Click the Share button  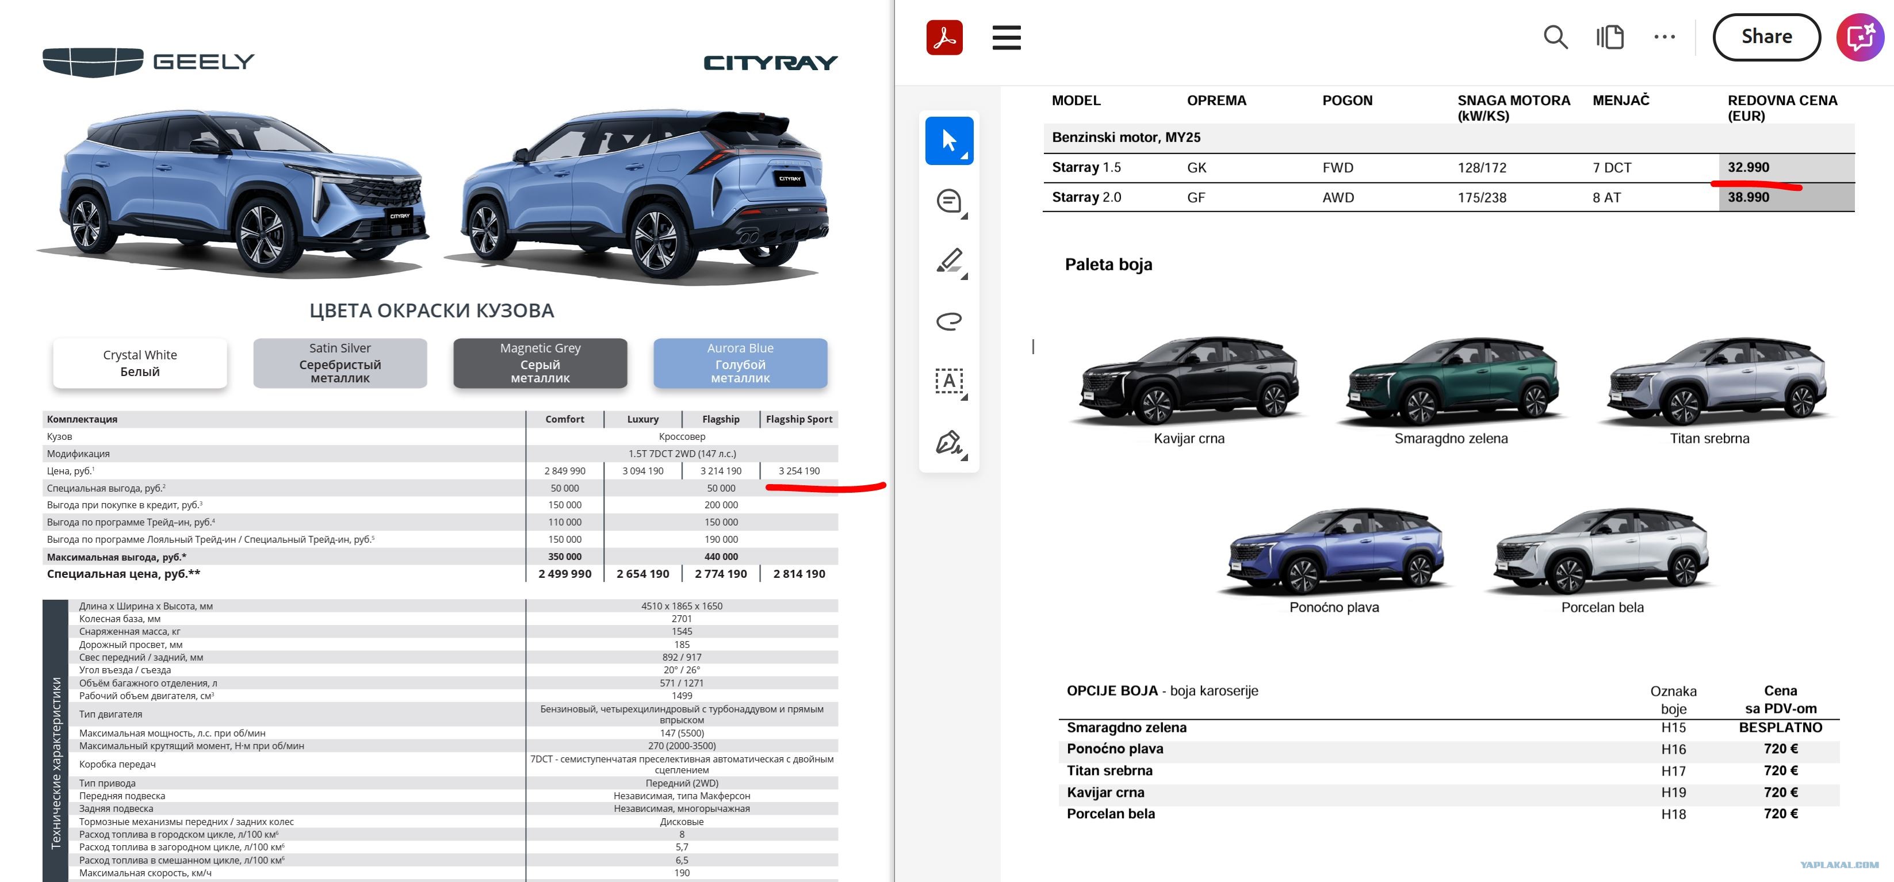[x=1766, y=37]
